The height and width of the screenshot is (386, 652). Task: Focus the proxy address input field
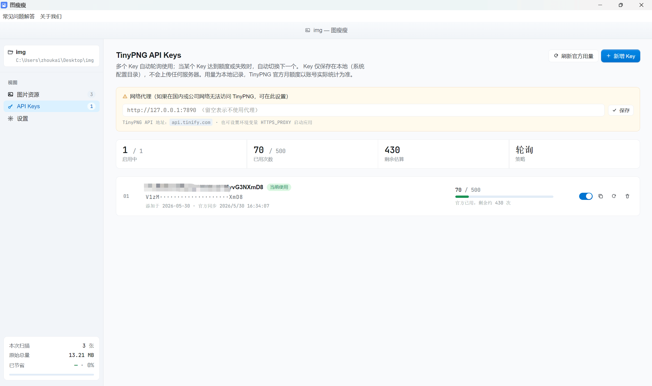[363, 110]
